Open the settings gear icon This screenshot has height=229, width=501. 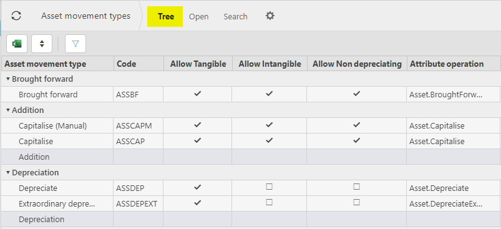pyautogui.click(x=270, y=16)
